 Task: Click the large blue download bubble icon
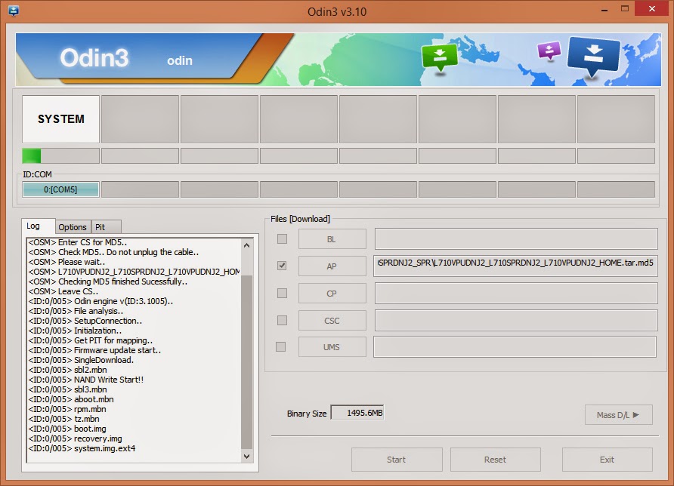(594, 56)
